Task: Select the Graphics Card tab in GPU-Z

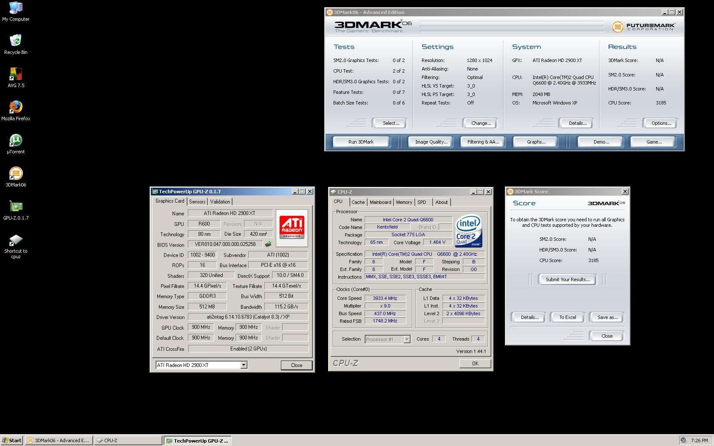Action: click(x=170, y=201)
